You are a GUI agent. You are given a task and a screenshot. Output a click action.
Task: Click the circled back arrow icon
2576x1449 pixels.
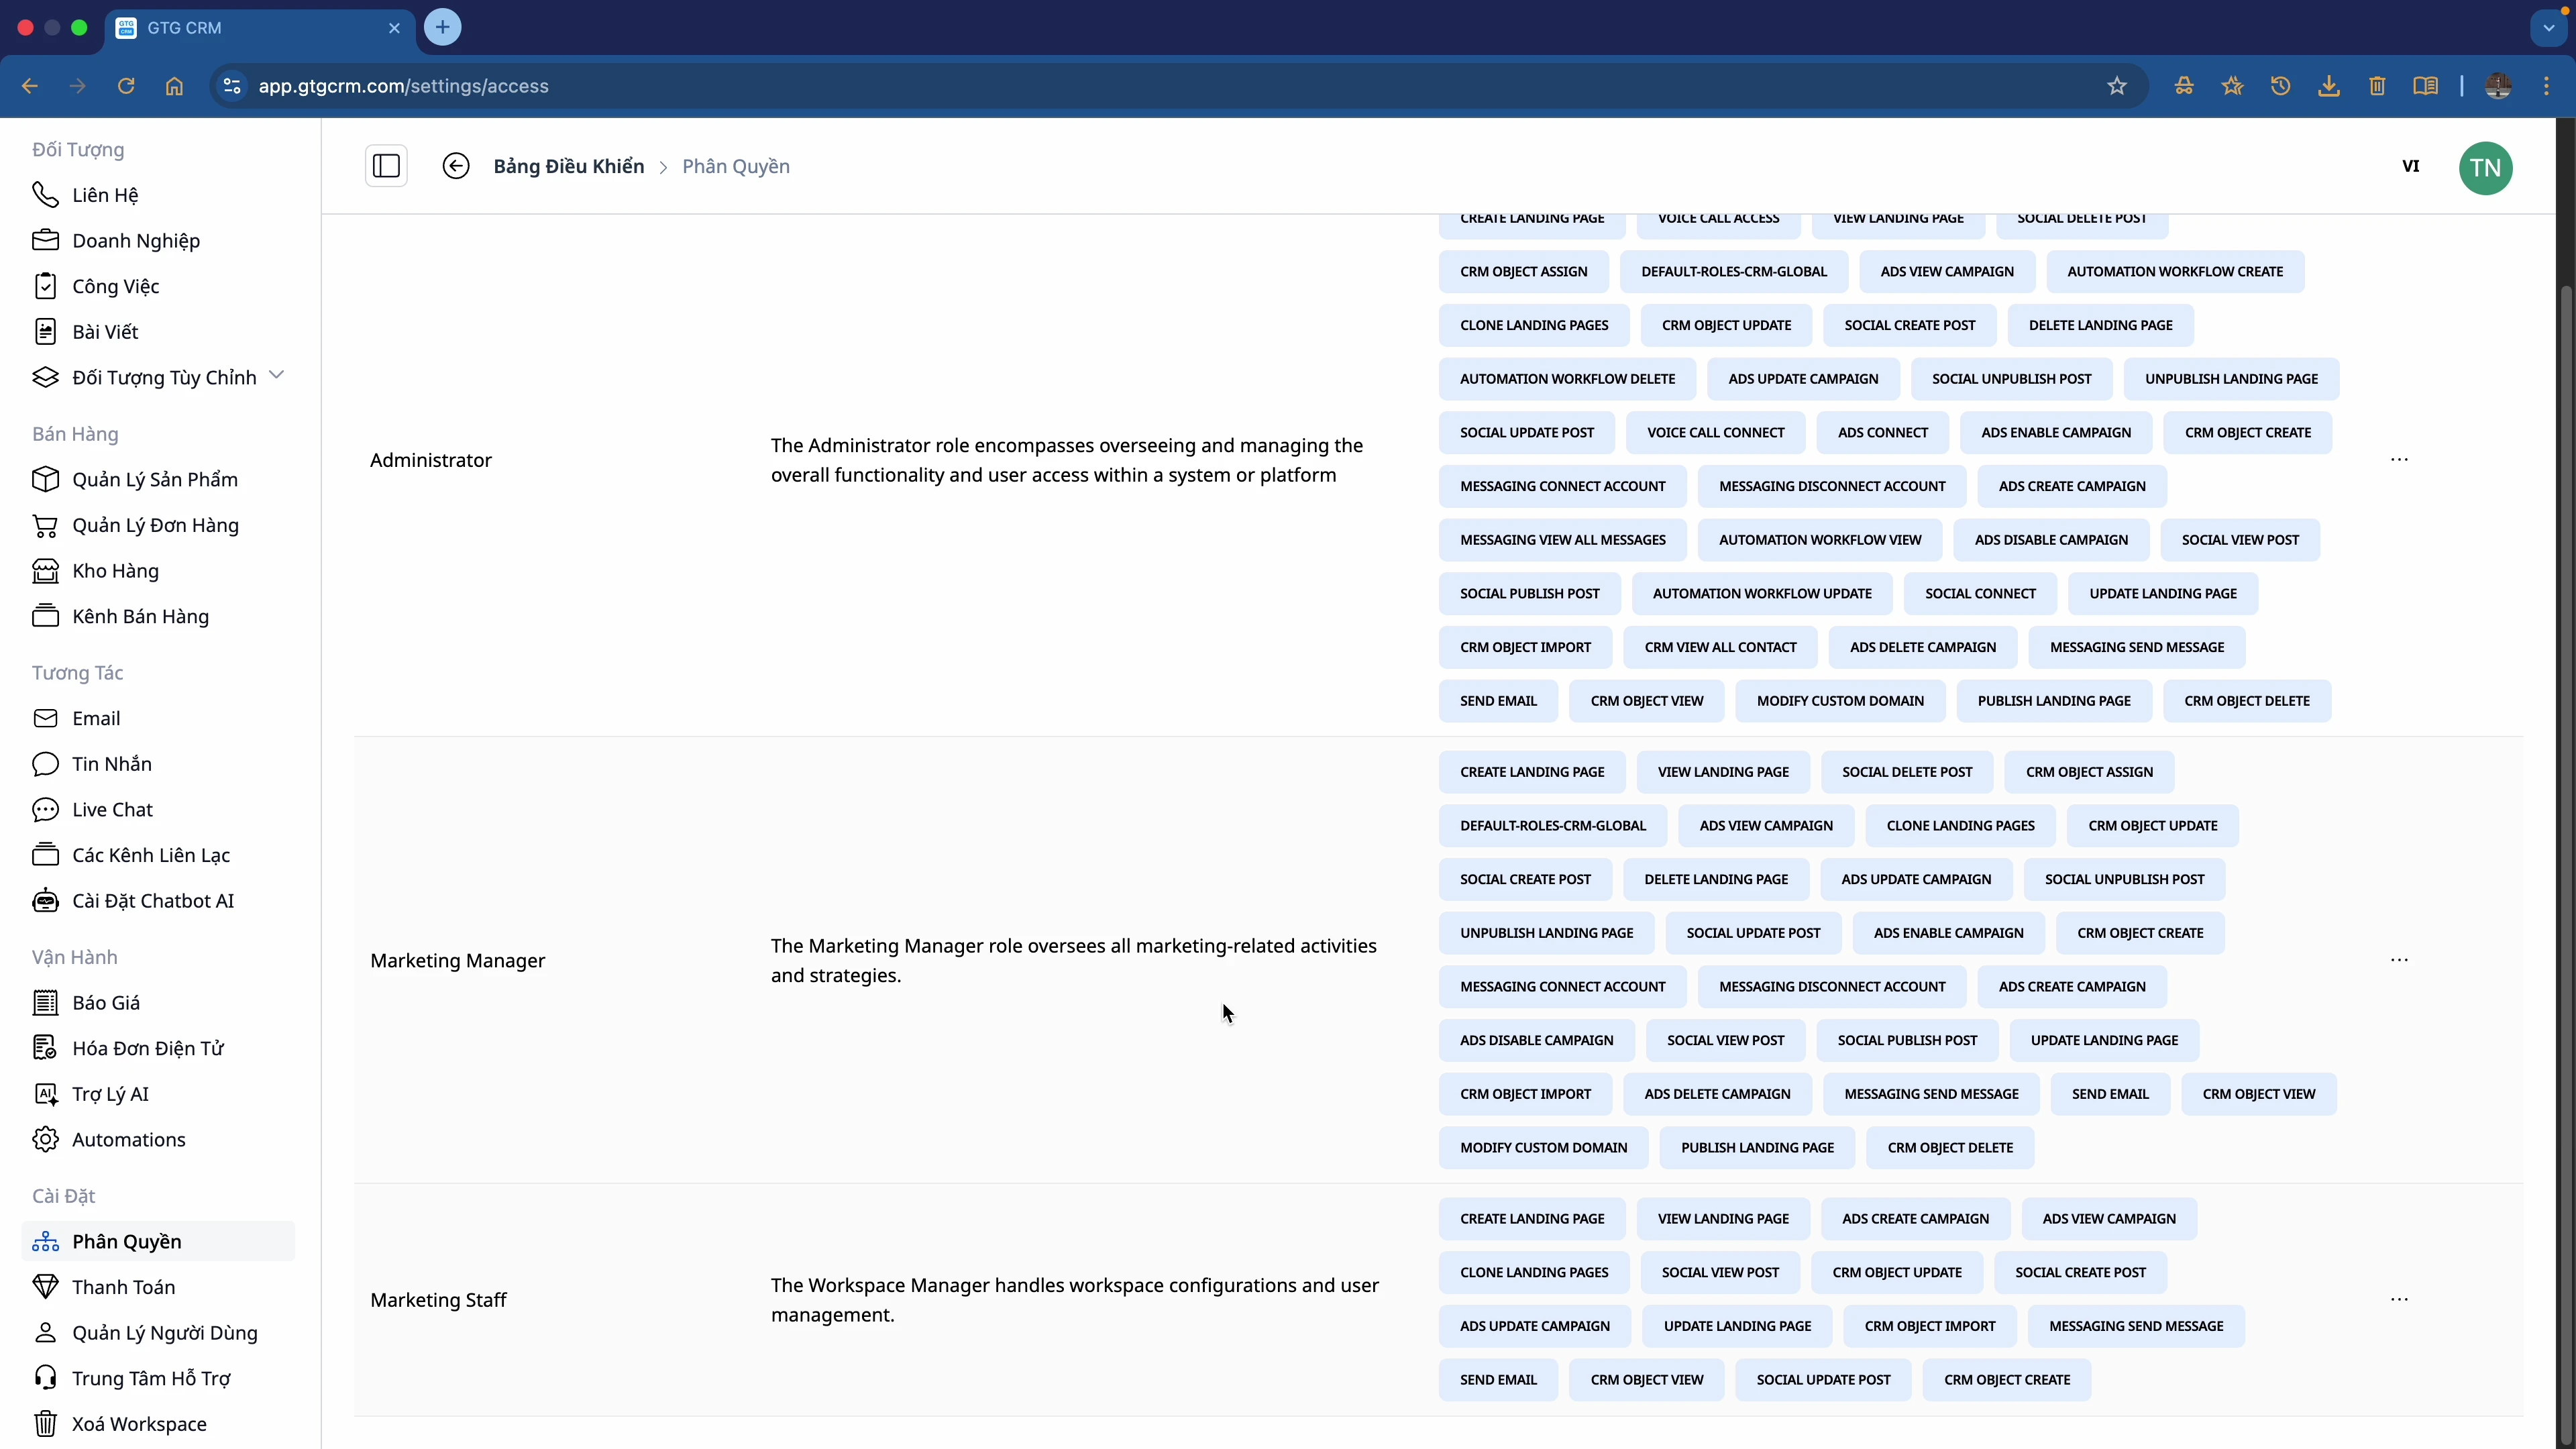456,166
